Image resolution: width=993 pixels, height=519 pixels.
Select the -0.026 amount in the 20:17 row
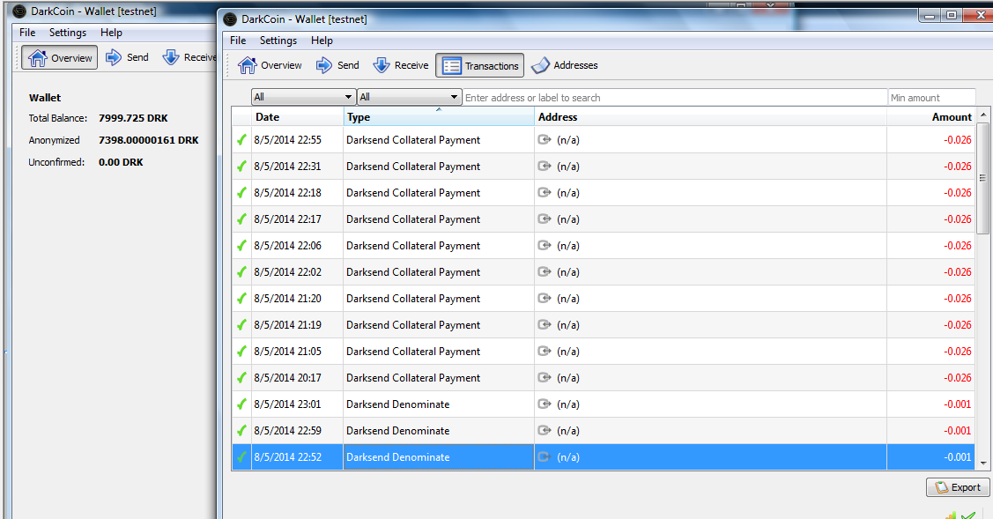[x=958, y=378]
